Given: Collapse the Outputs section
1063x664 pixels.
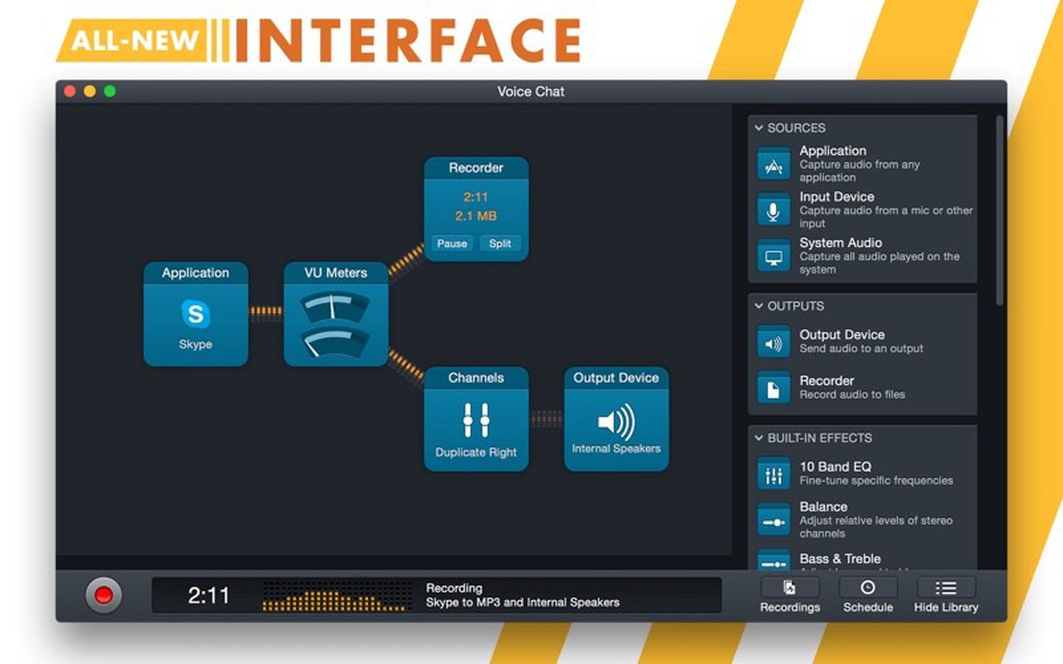Looking at the screenshot, I should coord(759,305).
